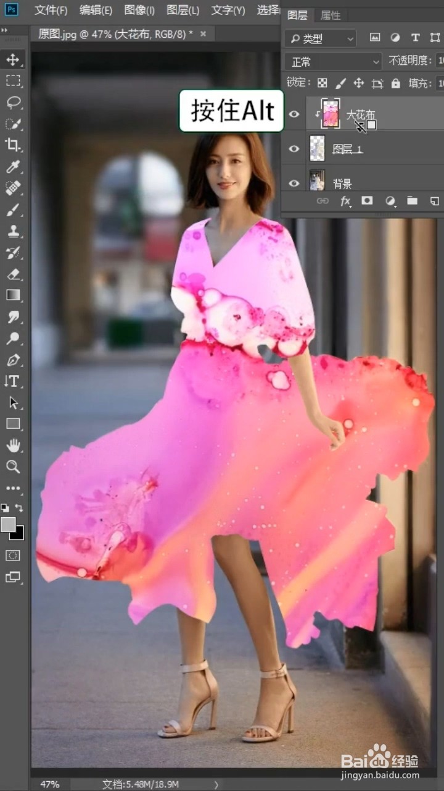Viewport: 444px width, 791px height.
Task: Select the Eyedropper tool
Action: click(13, 166)
